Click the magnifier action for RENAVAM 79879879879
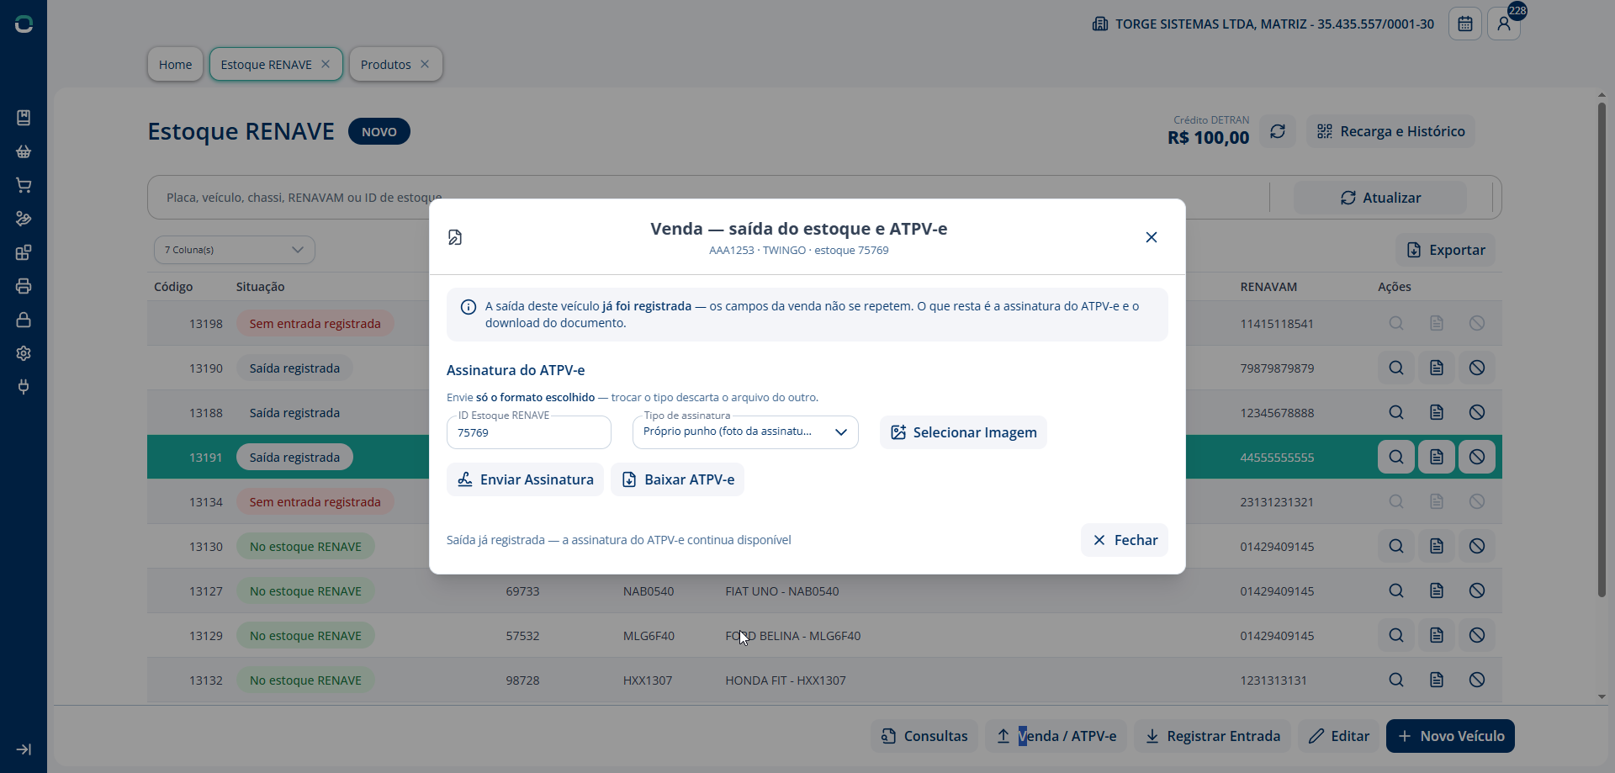The height and width of the screenshot is (773, 1615). pyautogui.click(x=1396, y=368)
